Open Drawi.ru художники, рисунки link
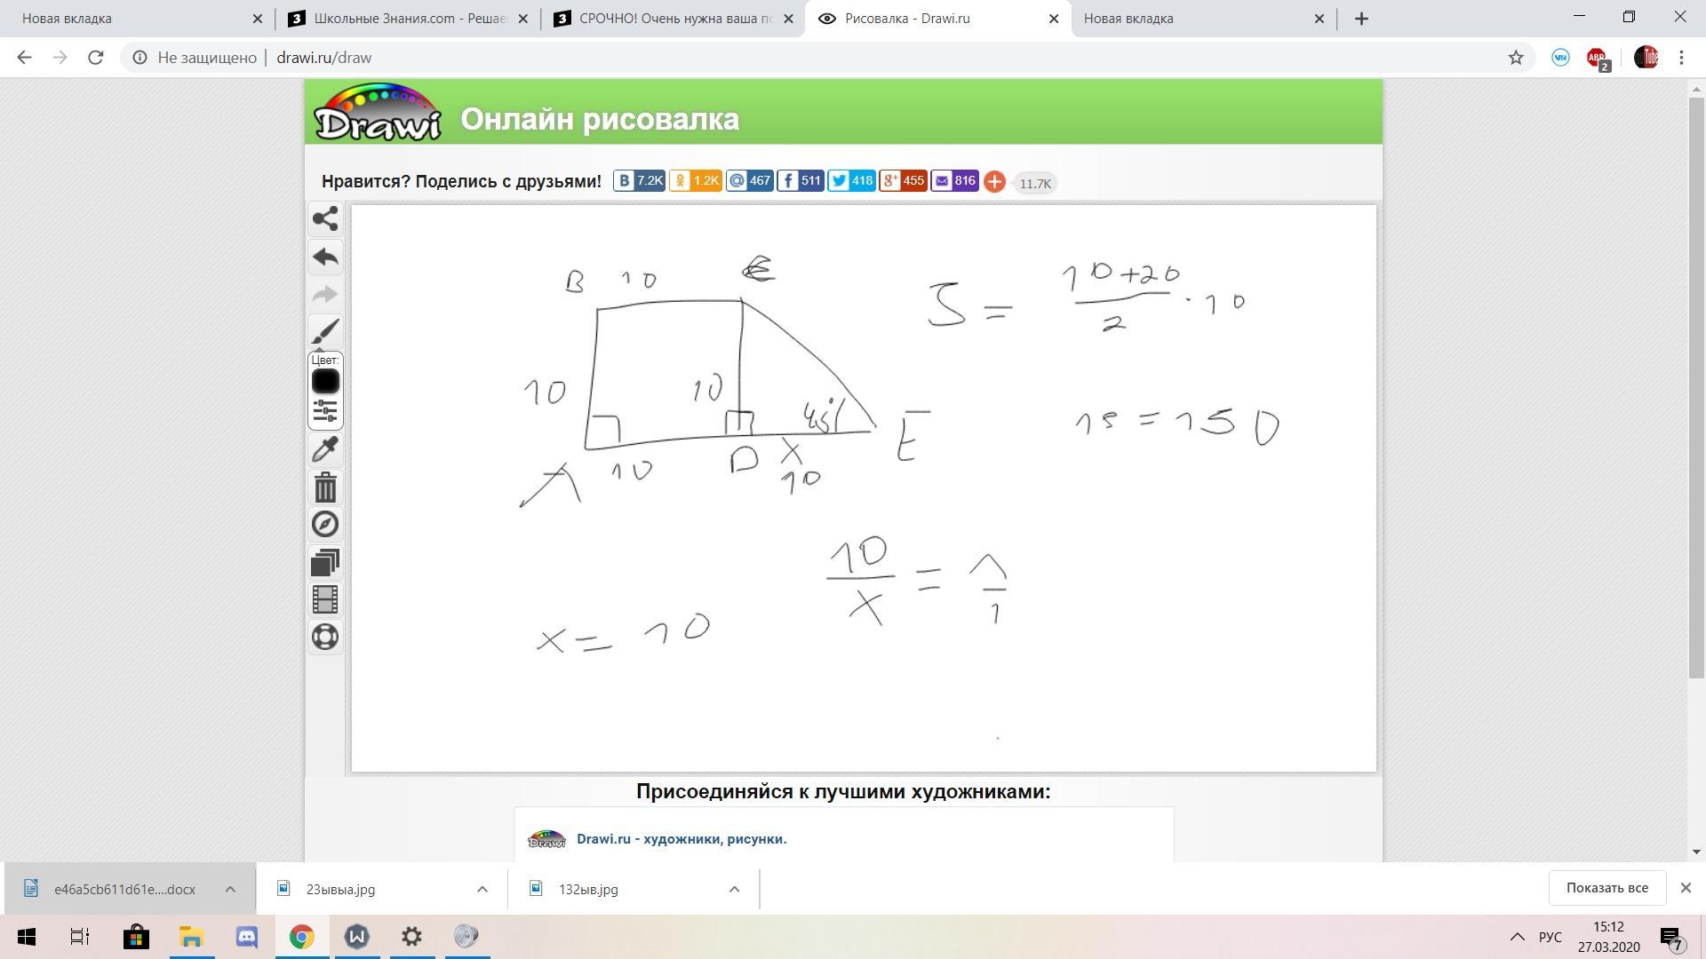 (681, 839)
